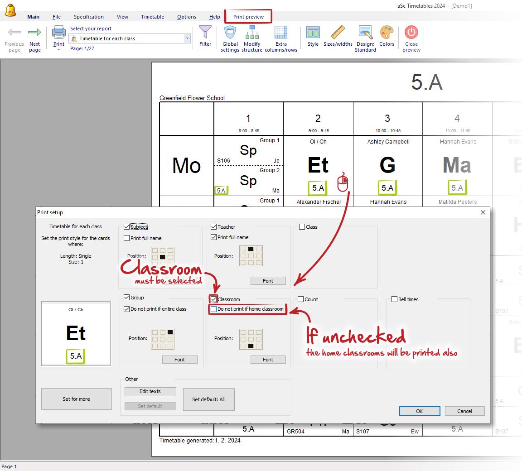Click Greenfield Flower School heading
Image resolution: width=522 pixels, height=471 pixels.
point(192,98)
